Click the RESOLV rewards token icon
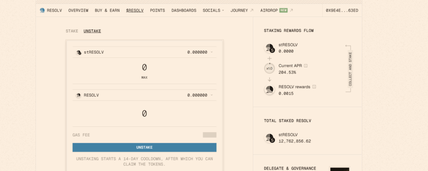Image resolution: width=428 pixels, height=171 pixels. tap(270, 90)
